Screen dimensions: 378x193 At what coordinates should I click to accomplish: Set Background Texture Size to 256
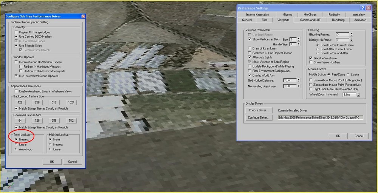click(x=37, y=102)
